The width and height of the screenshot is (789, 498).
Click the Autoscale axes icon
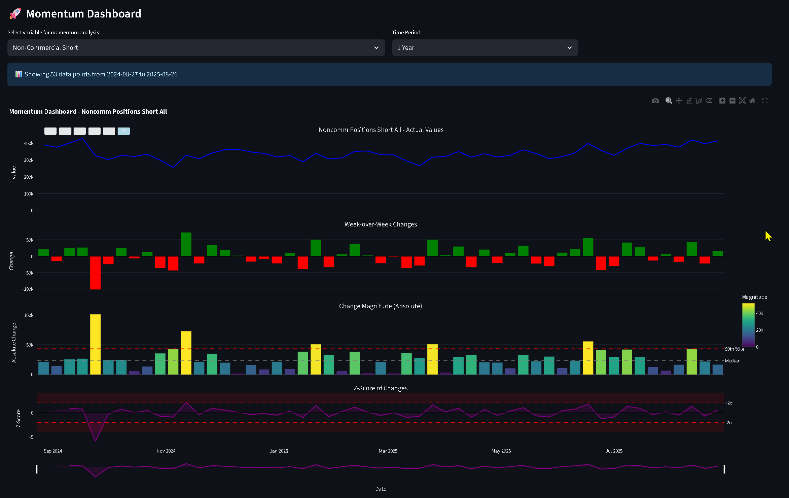pyautogui.click(x=742, y=101)
